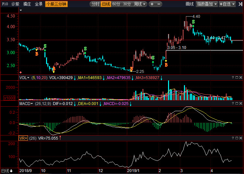Click the red diamond marker on chart
This screenshot has width=244, height=174.
click(x=20, y=72)
